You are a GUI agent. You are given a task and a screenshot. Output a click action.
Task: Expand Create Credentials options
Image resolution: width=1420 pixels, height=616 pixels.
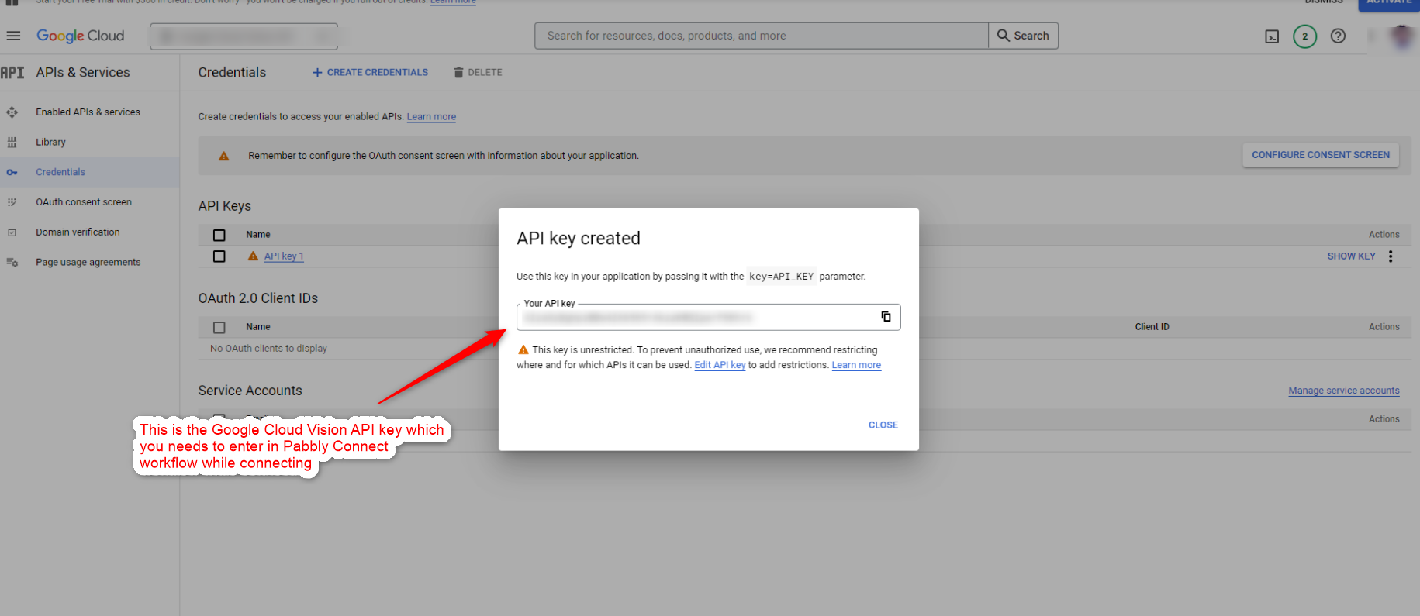370,72
